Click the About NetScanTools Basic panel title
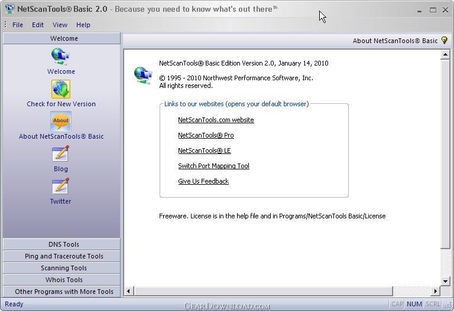This screenshot has width=454, height=311. tap(395, 41)
